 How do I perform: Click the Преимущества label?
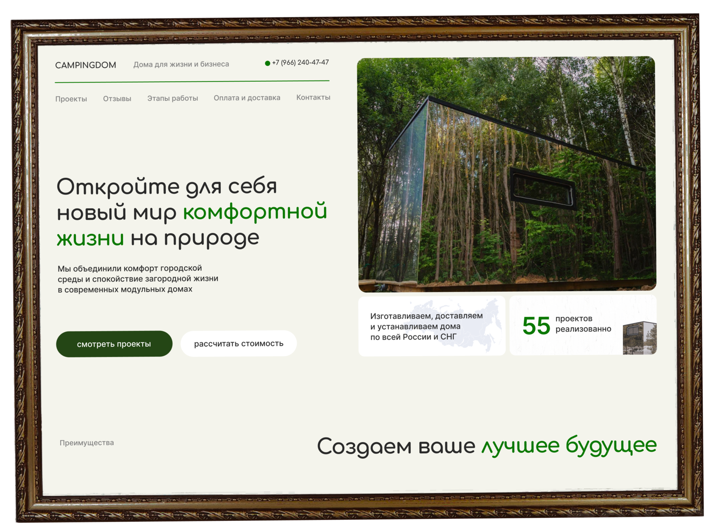86,442
